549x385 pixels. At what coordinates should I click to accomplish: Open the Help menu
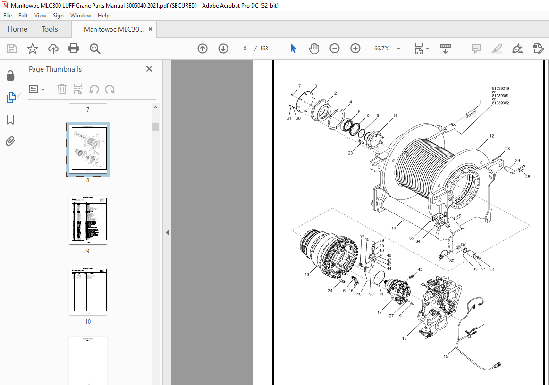pyautogui.click(x=103, y=16)
